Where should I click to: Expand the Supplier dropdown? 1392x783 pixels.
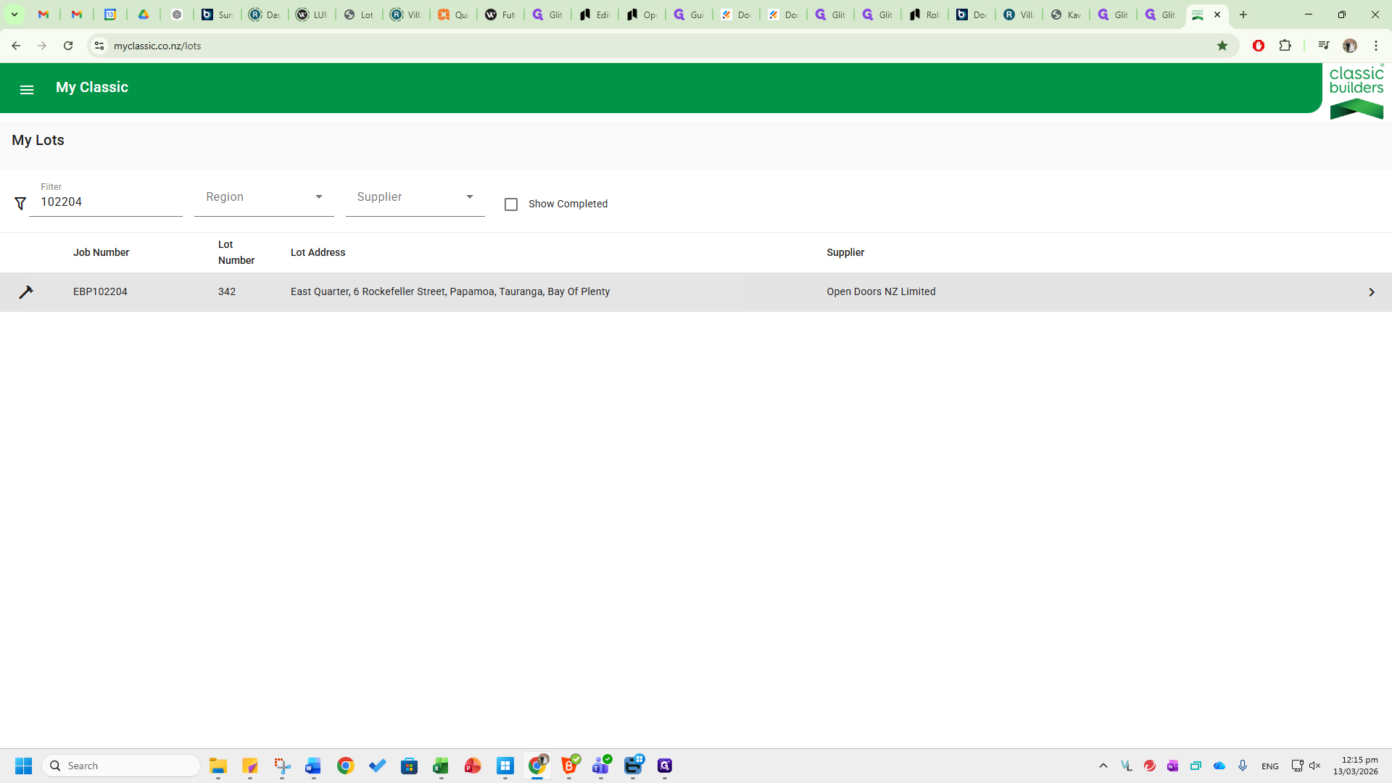(x=415, y=197)
